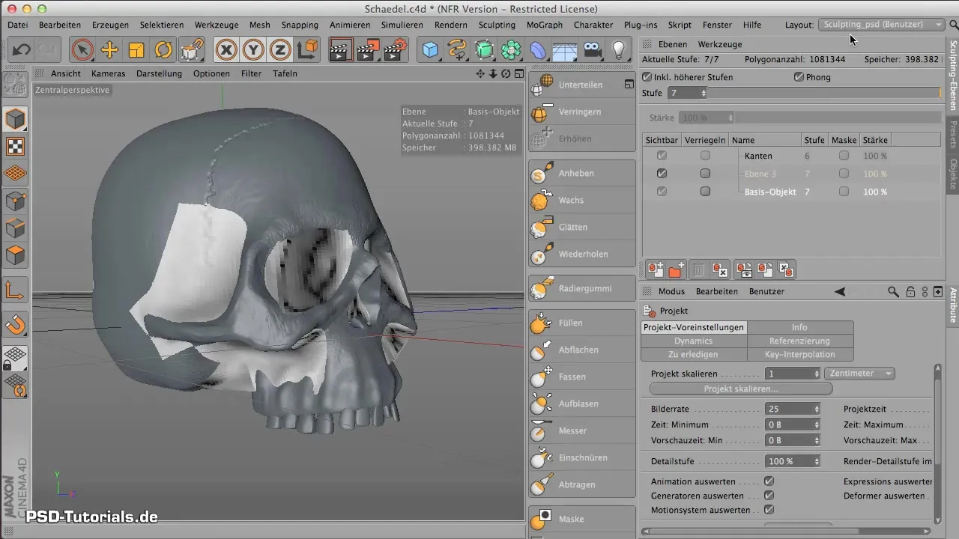Select the Aufblasen brush

click(x=582, y=404)
